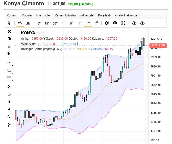Open the Popüler menu
This screenshot has height=144, width=172.
click(27, 15)
